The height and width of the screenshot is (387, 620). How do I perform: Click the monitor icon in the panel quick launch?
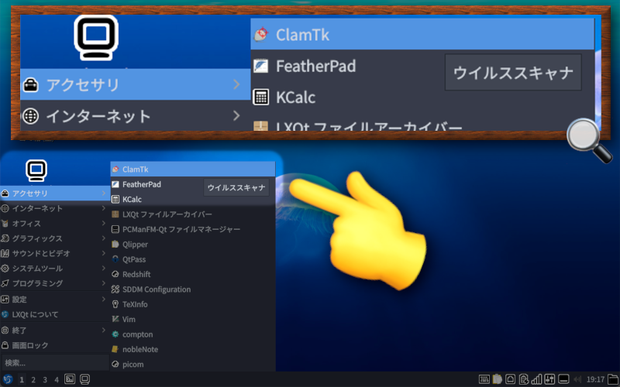pyautogui.click(x=84, y=379)
